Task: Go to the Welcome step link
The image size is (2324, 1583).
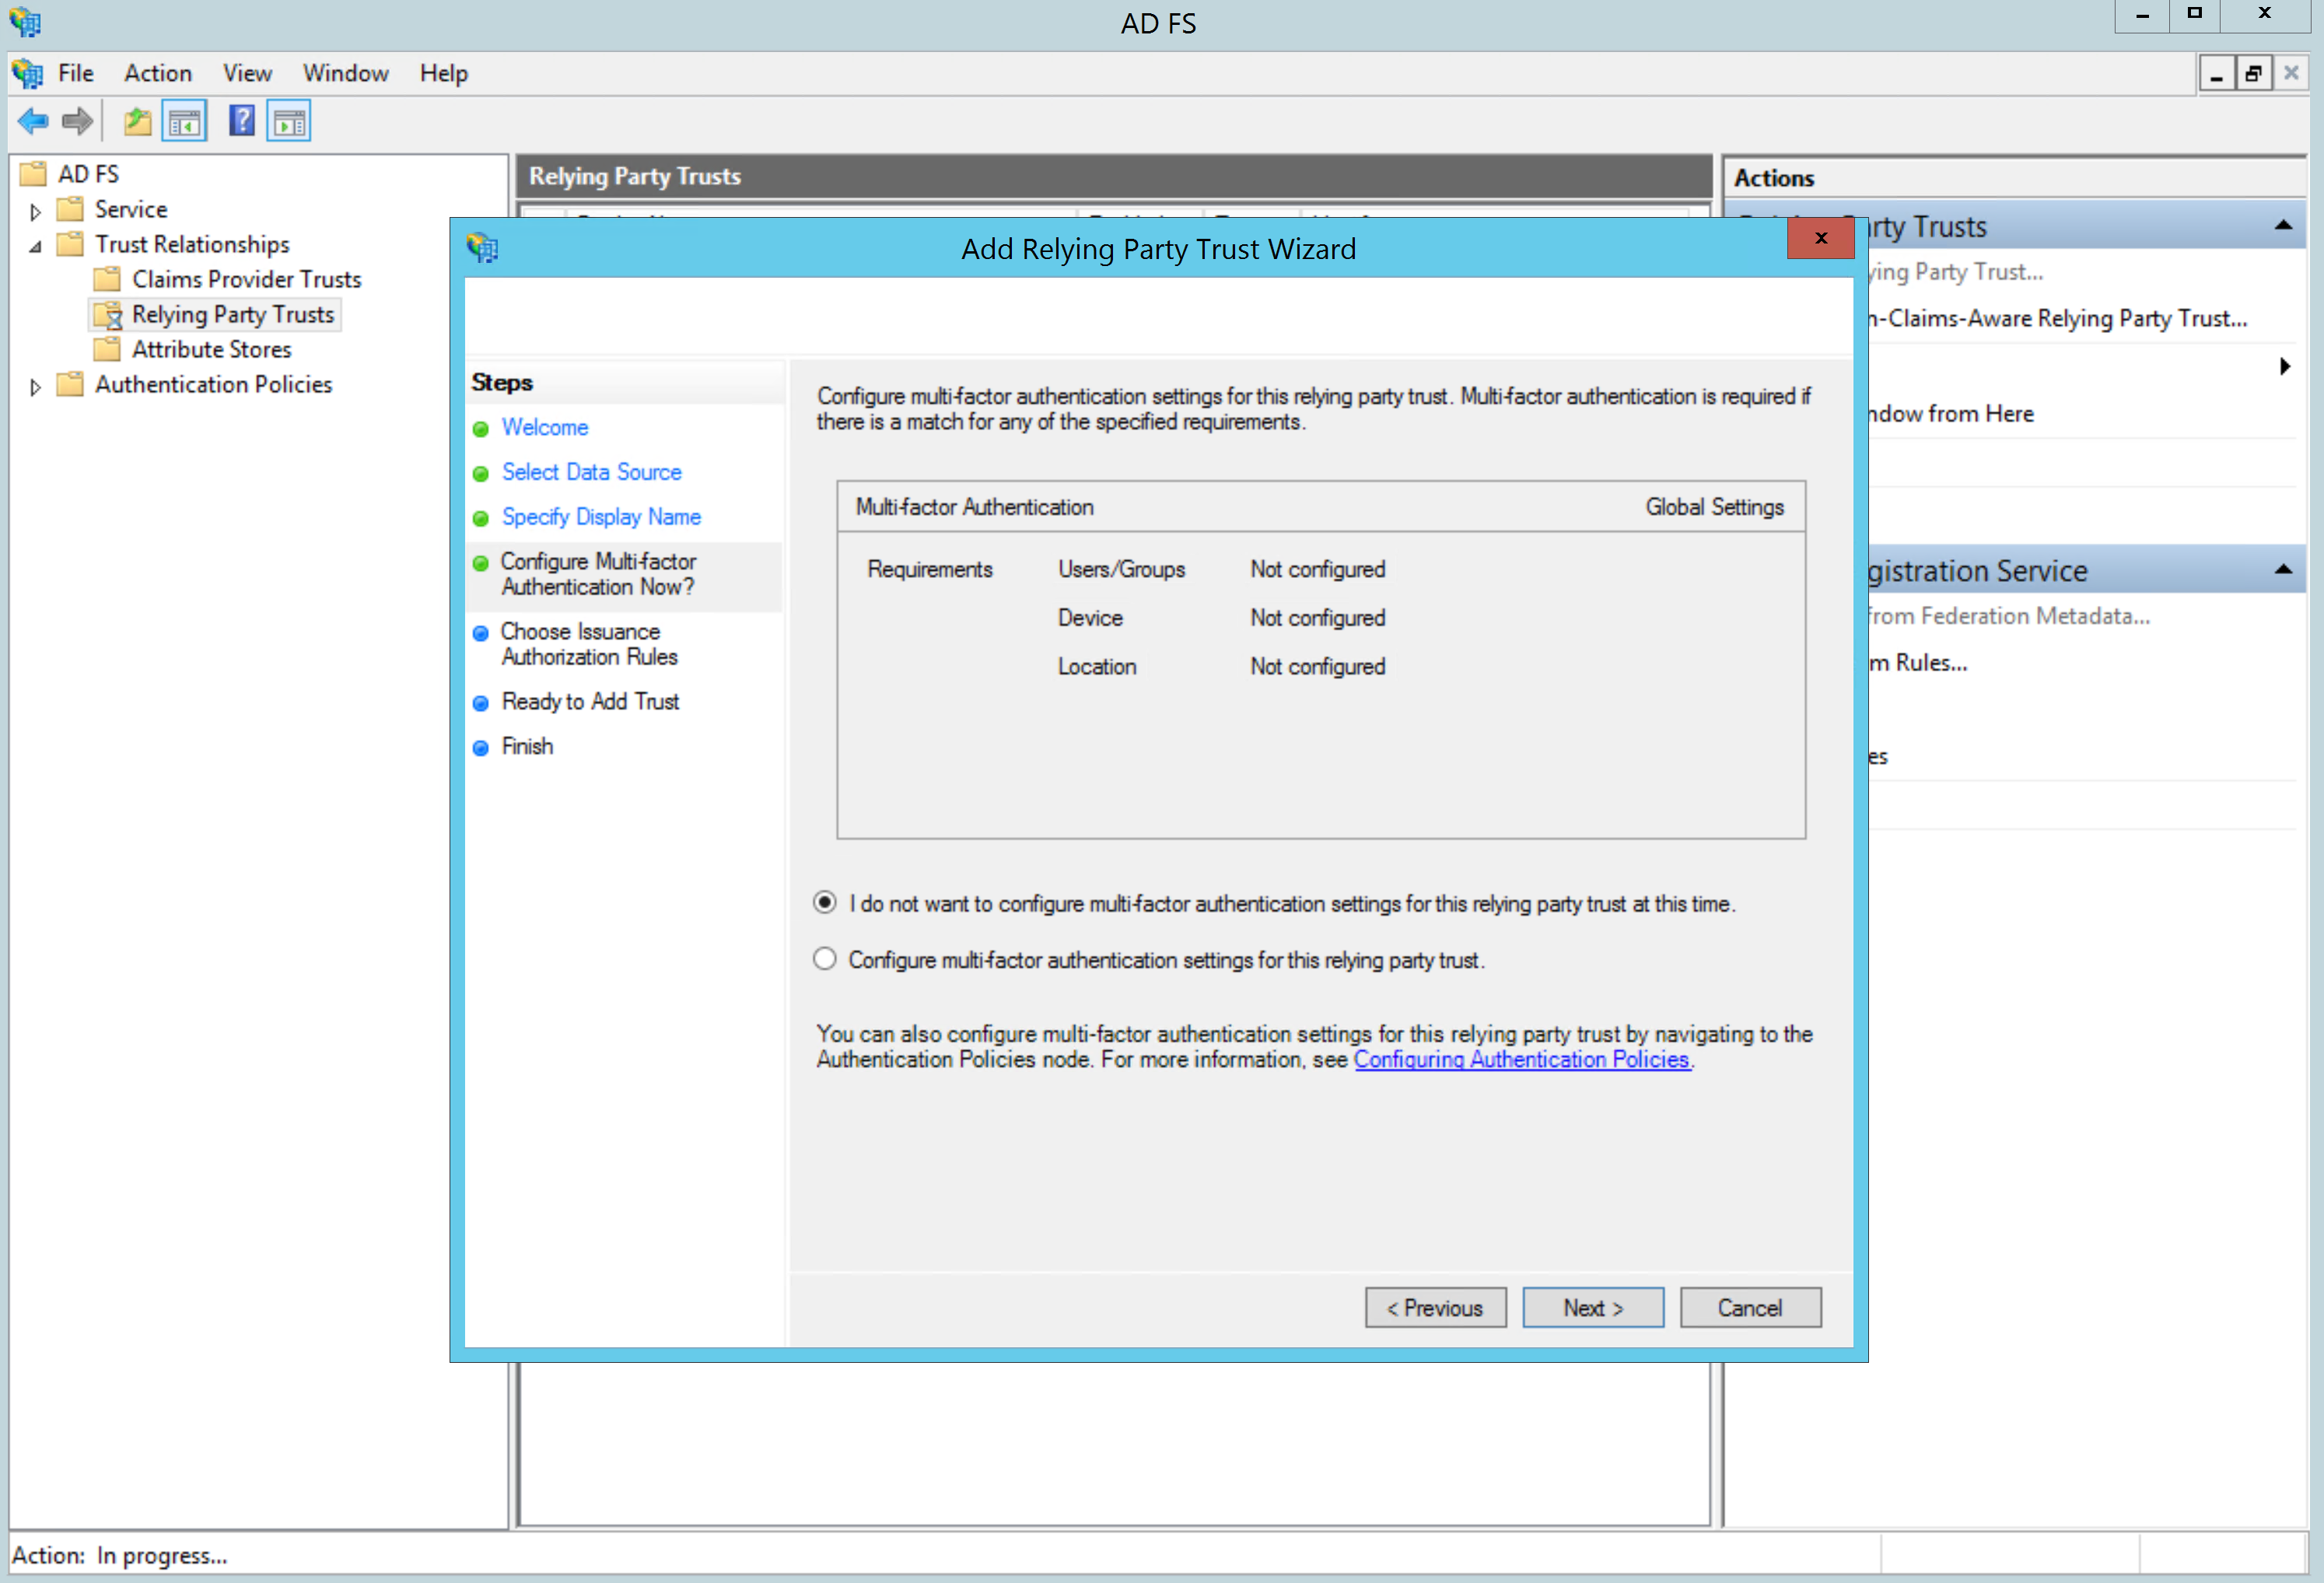Action: (x=545, y=427)
